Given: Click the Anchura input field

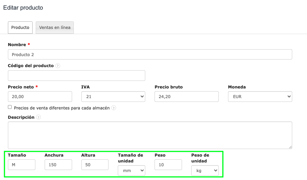Looking at the screenshot, I should pos(58,165).
